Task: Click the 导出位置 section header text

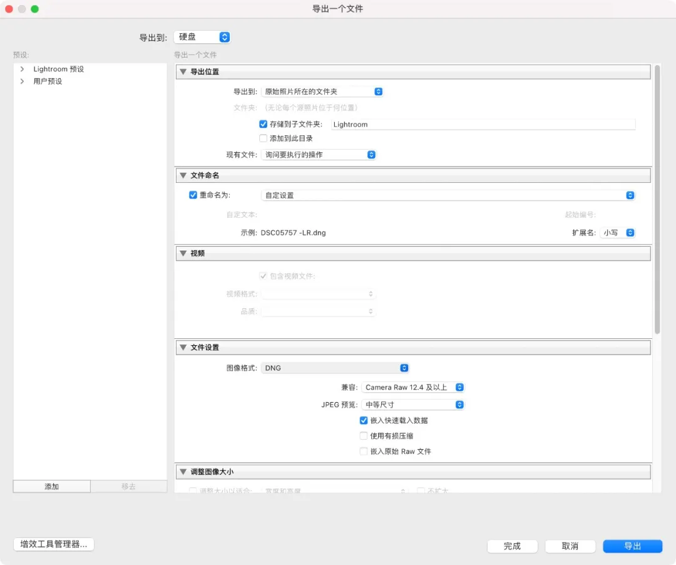Action: click(205, 71)
